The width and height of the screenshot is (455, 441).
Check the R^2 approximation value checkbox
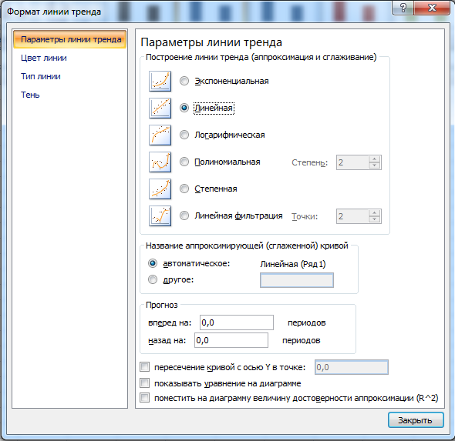(x=144, y=398)
